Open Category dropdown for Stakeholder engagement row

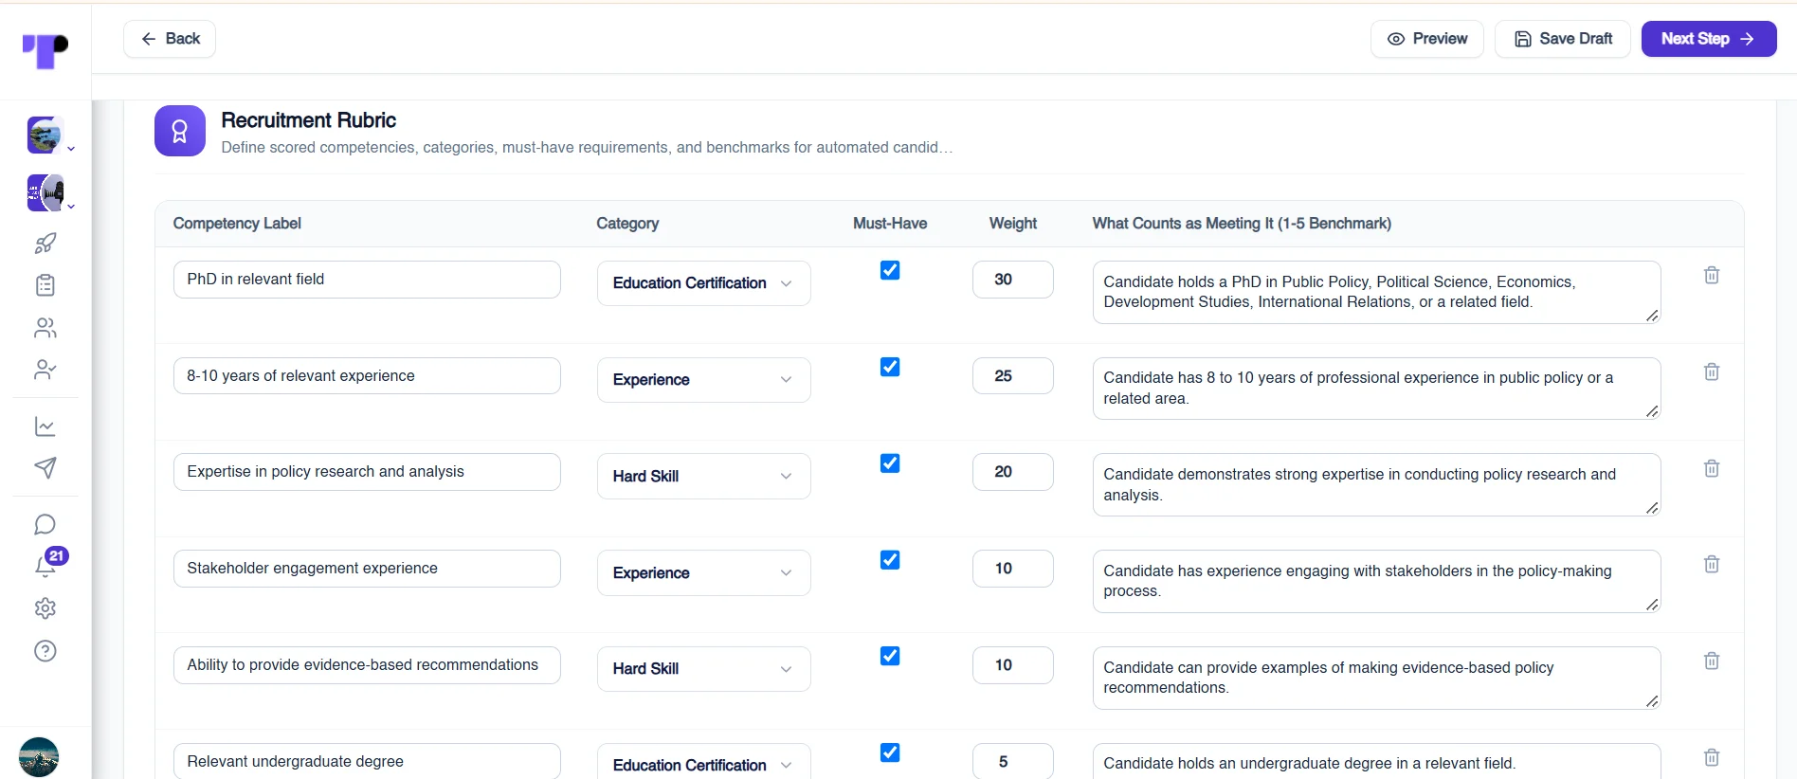[703, 573]
